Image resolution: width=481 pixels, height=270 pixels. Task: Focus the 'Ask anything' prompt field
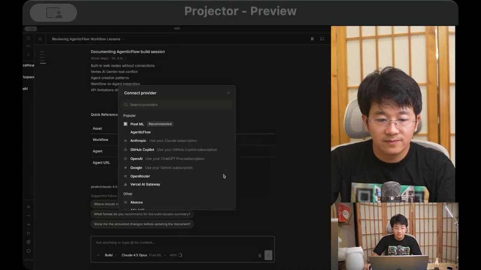pyautogui.click(x=183, y=243)
